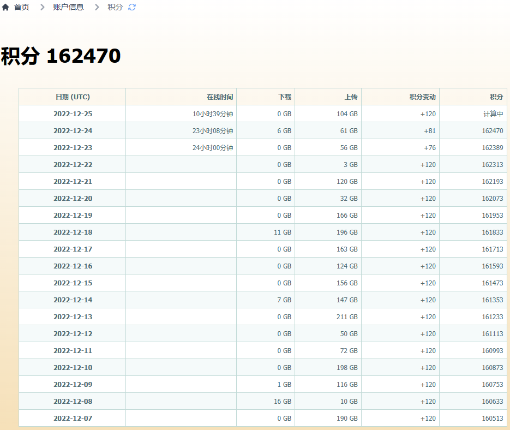
Task: Select date cell 2022-12-24
Action: [x=73, y=131]
